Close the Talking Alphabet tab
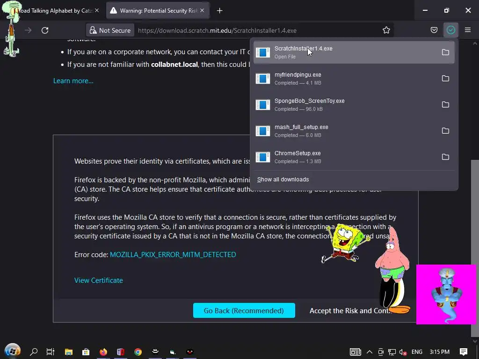The image size is (479, 359). pos(96,11)
